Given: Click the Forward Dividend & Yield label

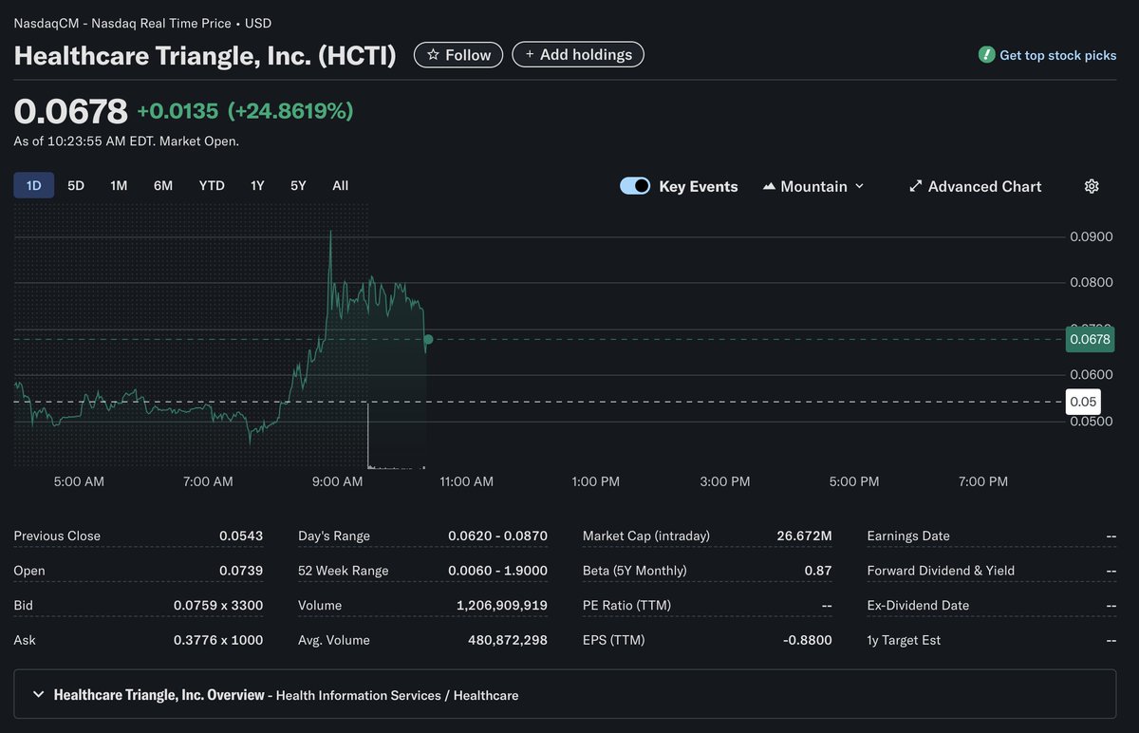Looking at the screenshot, I should click(x=941, y=571).
